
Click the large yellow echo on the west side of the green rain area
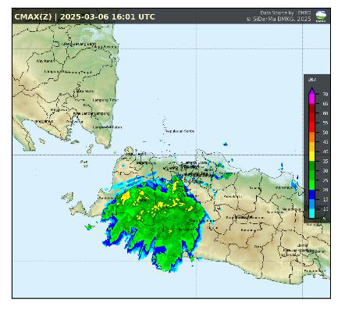(126, 197)
